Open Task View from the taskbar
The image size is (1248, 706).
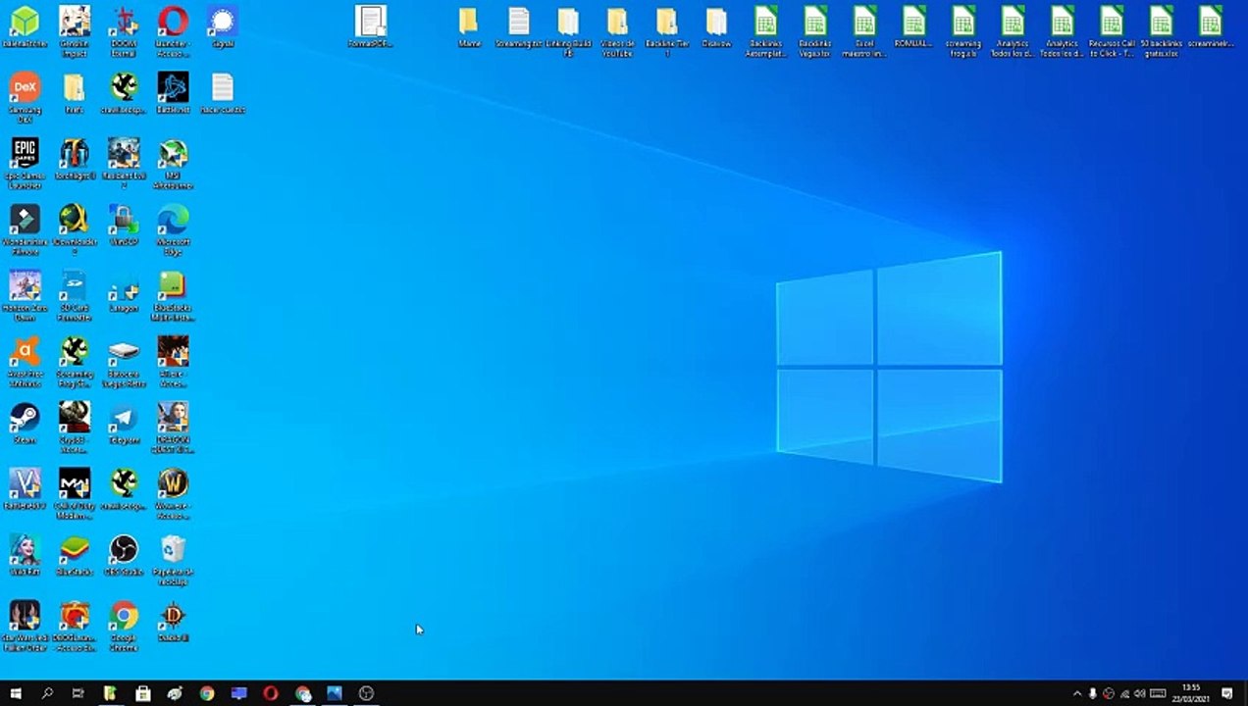[78, 693]
